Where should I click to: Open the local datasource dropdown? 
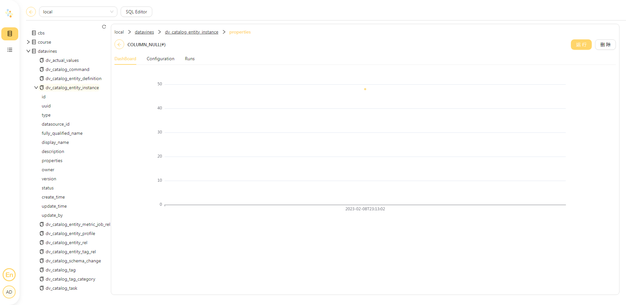78,12
